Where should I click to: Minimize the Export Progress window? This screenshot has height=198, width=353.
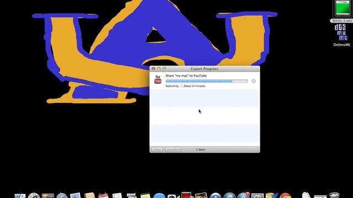tap(159, 69)
